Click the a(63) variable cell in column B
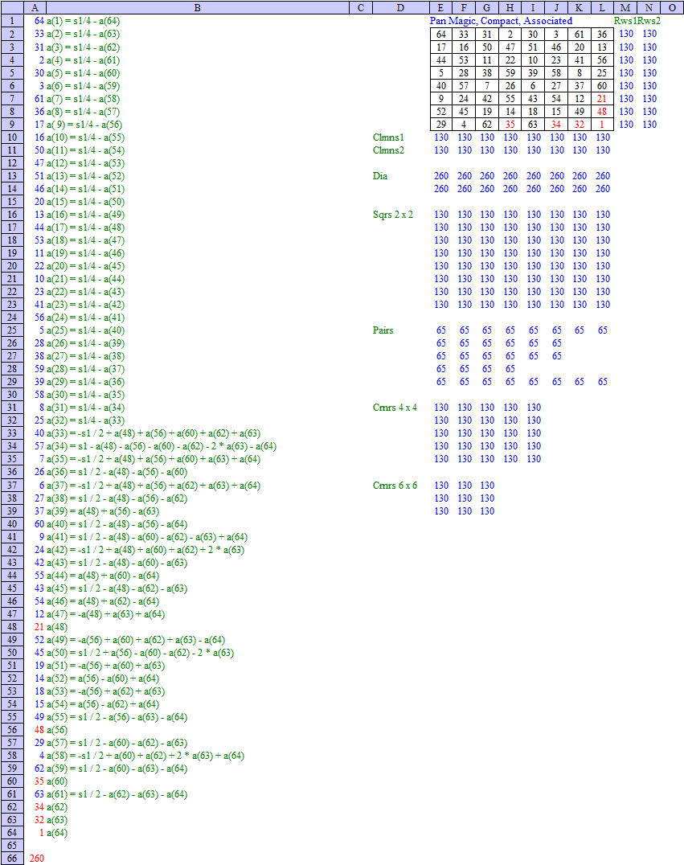 click(x=57, y=820)
